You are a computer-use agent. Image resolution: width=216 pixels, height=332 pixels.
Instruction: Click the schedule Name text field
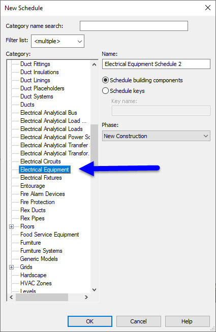tap(156, 64)
